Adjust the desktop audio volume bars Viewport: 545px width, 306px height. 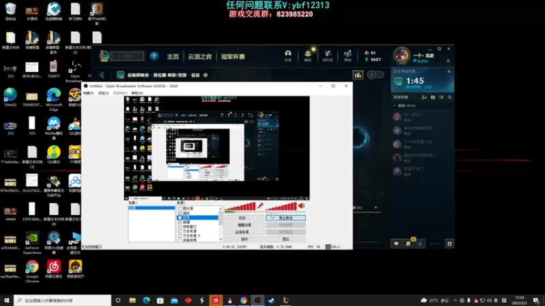click(x=281, y=207)
